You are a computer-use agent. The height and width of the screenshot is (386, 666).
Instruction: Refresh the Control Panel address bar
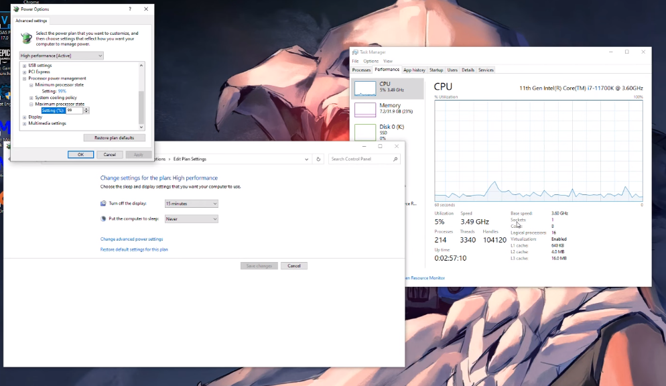318,159
